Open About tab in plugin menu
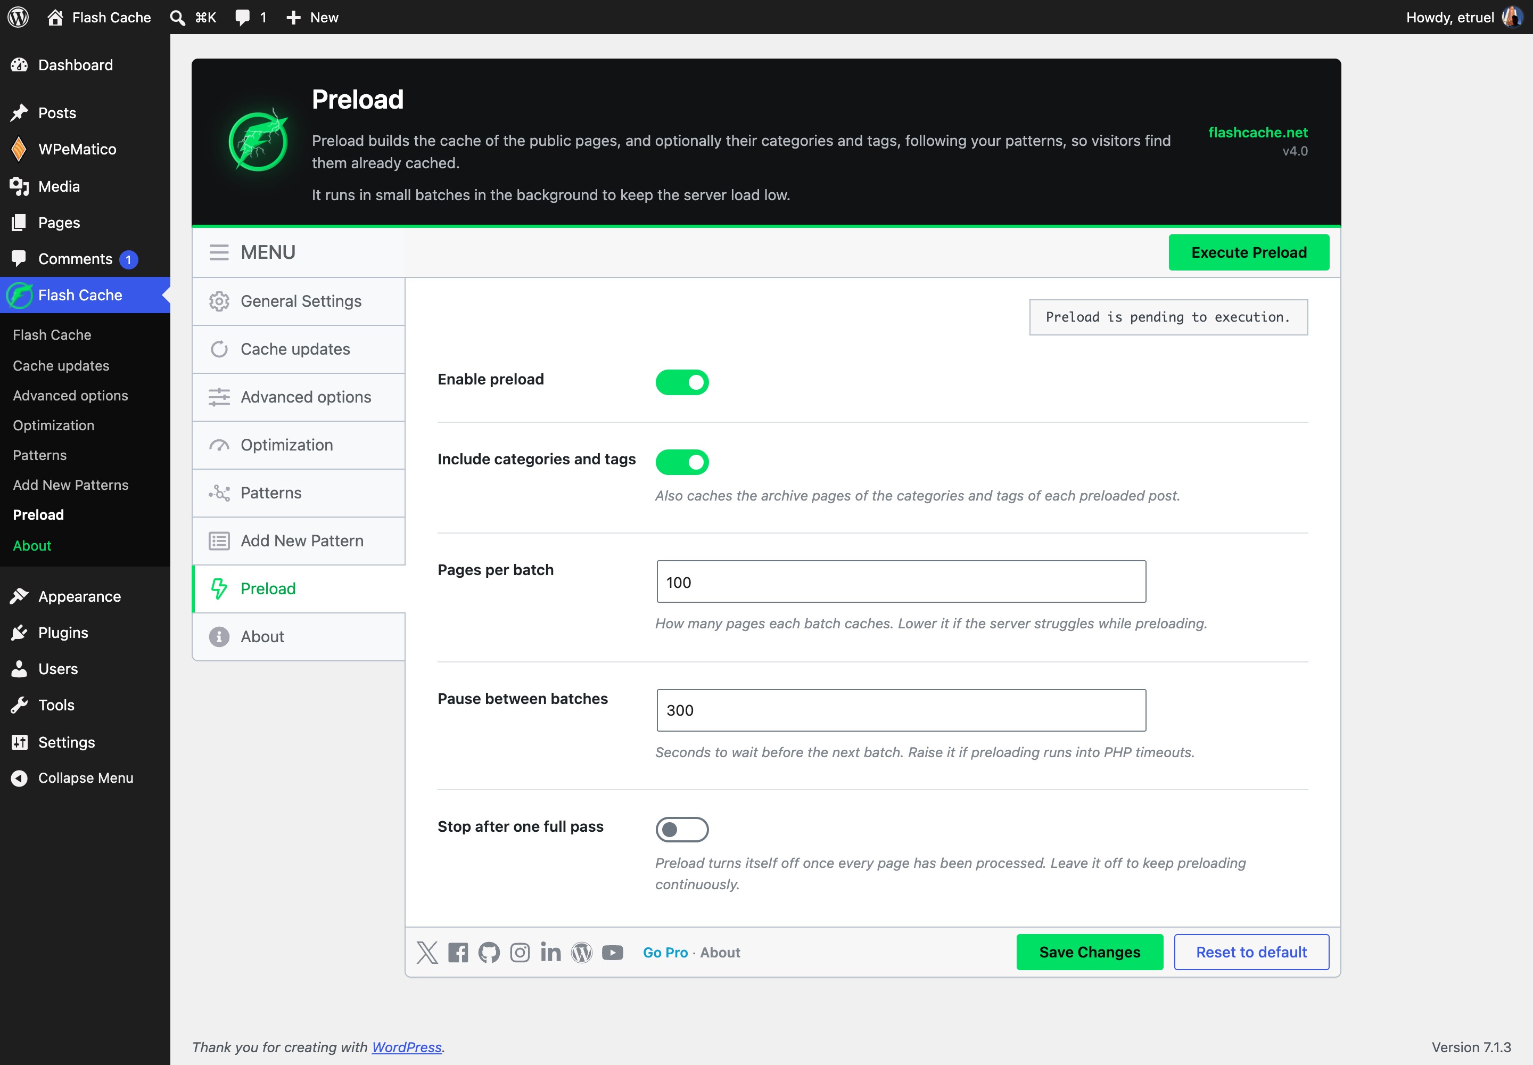The height and width of the screenshot is (1065, 1533). 299,636
